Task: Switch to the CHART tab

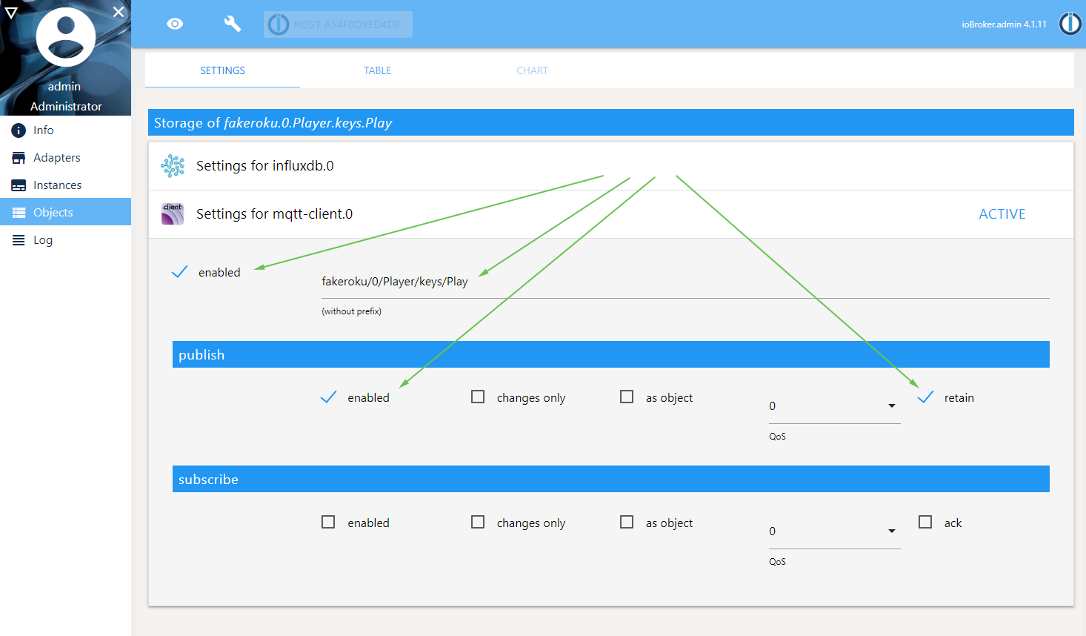Action: [533, 70]
